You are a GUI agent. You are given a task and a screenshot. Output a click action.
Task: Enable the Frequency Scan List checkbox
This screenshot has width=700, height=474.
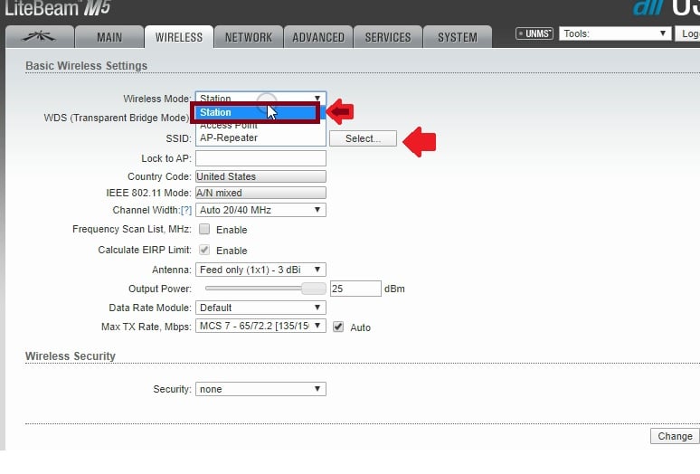coord(204,230)
